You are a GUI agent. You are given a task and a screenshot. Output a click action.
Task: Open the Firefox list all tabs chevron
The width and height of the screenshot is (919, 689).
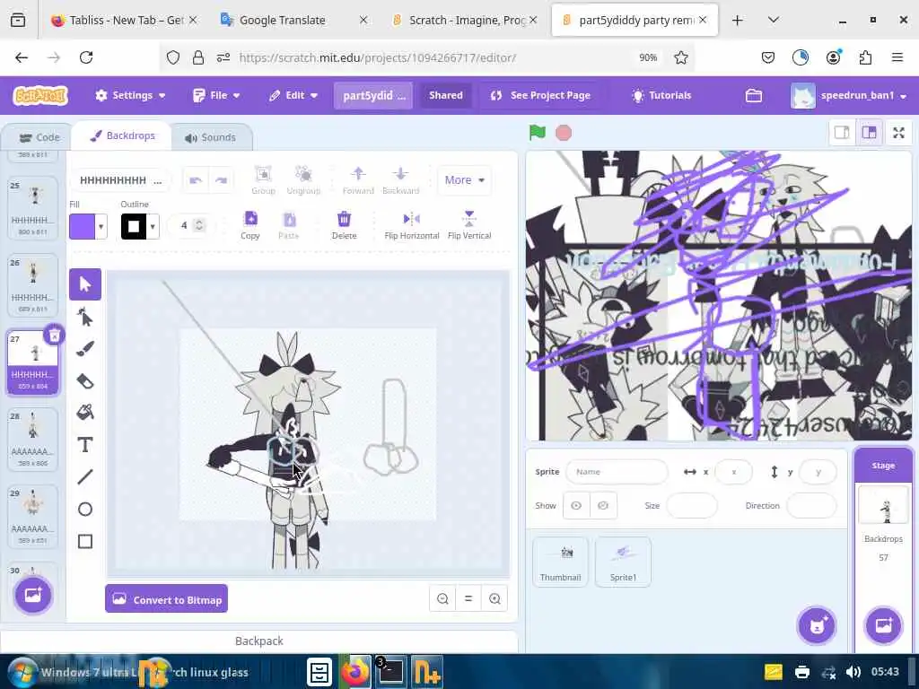click(x=773, y=20)
